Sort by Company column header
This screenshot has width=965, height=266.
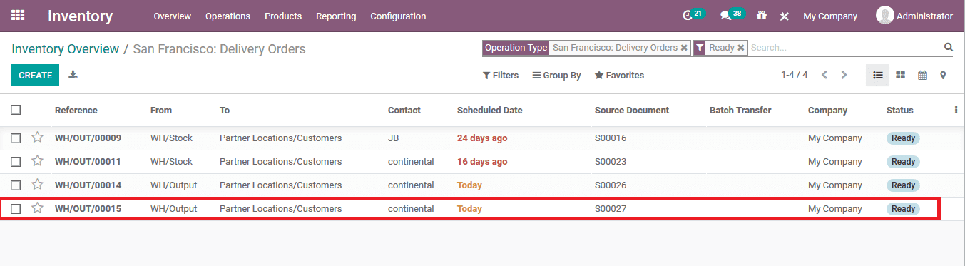(x=827, y=110)
